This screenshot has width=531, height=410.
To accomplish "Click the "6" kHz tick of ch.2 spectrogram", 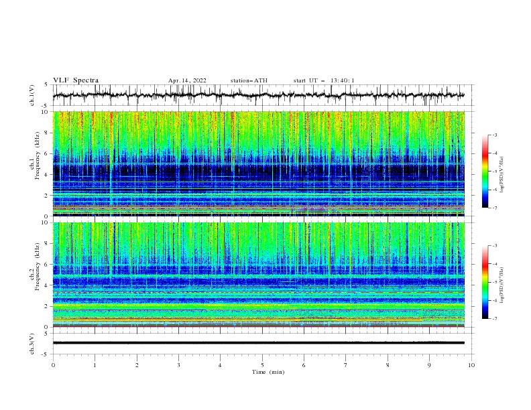I will [x=47, y=265].
